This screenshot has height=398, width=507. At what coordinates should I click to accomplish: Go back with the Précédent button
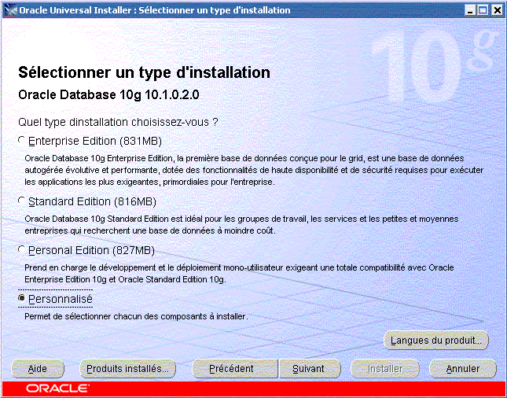point(233,368)
